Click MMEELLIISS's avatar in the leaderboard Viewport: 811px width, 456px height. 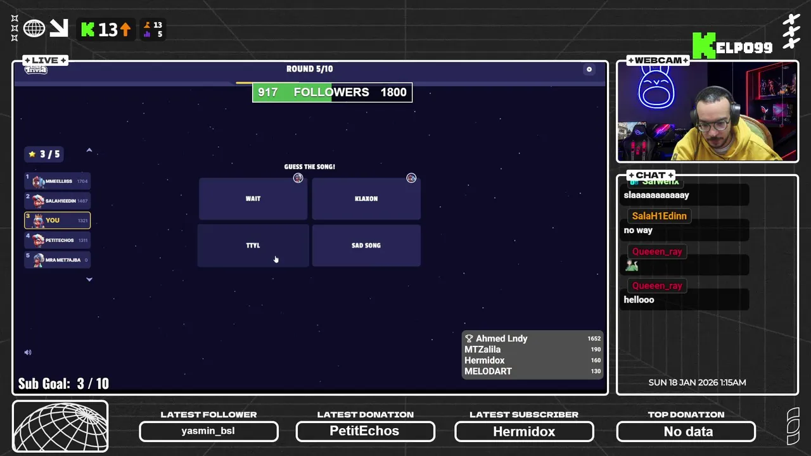click(38, 182)
